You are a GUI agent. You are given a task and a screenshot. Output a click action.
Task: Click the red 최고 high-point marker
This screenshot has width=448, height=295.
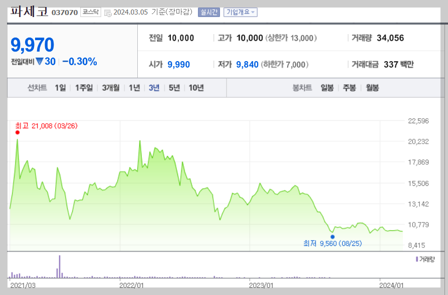pos(18,133)
